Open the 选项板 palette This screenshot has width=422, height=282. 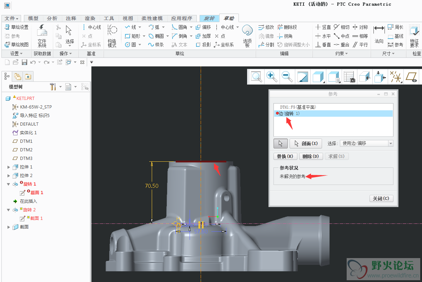pos(247,36)
